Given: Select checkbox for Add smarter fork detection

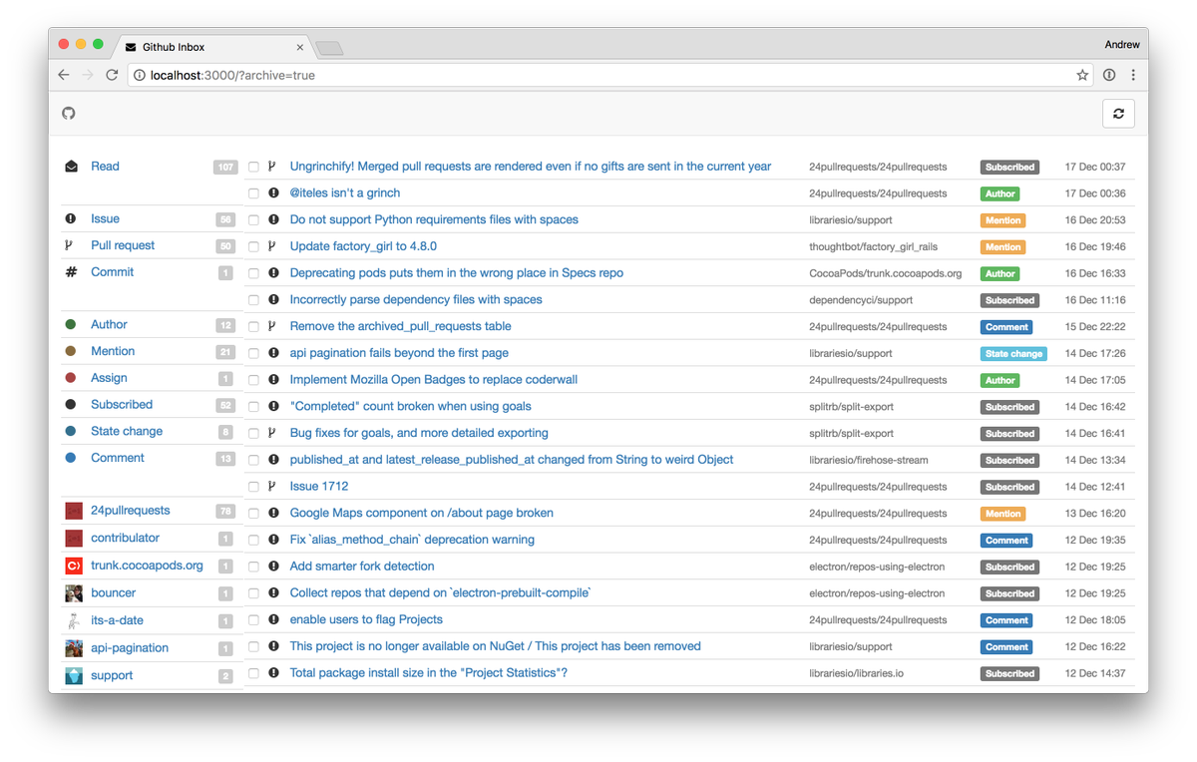Looking at the screenshot, I should [253, 567].
